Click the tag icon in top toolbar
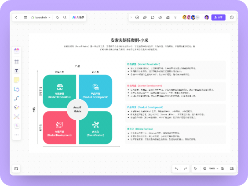The height and width of the screenshot is (186, 248). [57, 18]
